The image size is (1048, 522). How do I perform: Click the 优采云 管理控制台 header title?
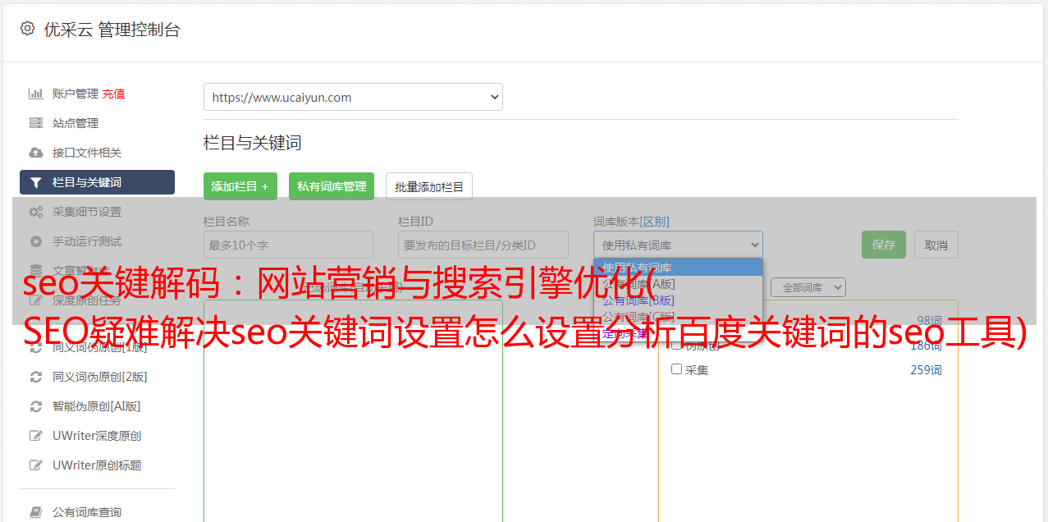click(112, 30)
